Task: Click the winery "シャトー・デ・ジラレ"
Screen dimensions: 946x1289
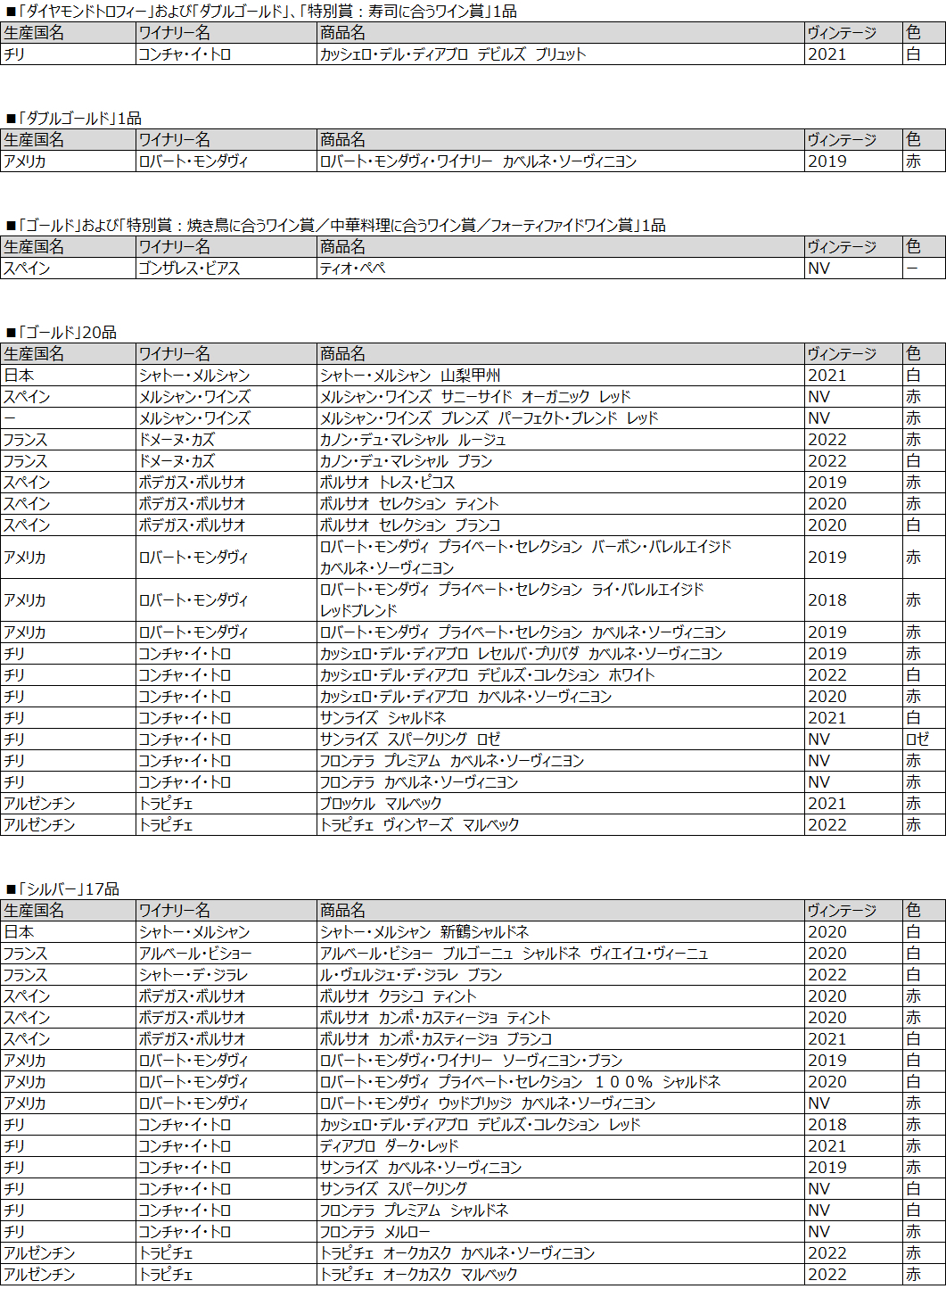Action: (x=193, y=975)
